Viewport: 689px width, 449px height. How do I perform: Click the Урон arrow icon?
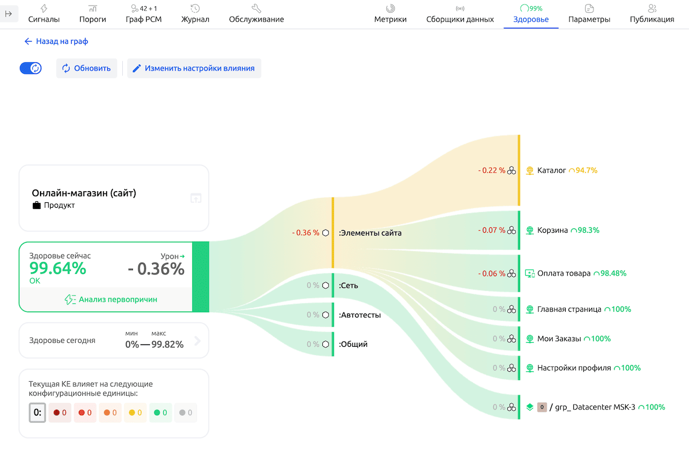[182, 256]
